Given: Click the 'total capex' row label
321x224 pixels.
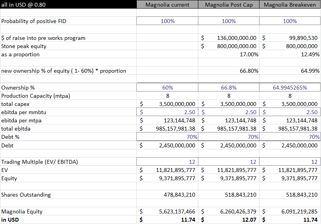Looking at the screenshot, I should [x=15, y=104].
